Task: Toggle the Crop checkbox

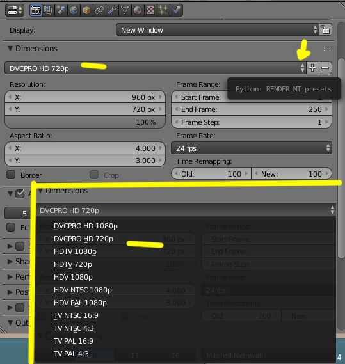Action: [x=94, y=175]
